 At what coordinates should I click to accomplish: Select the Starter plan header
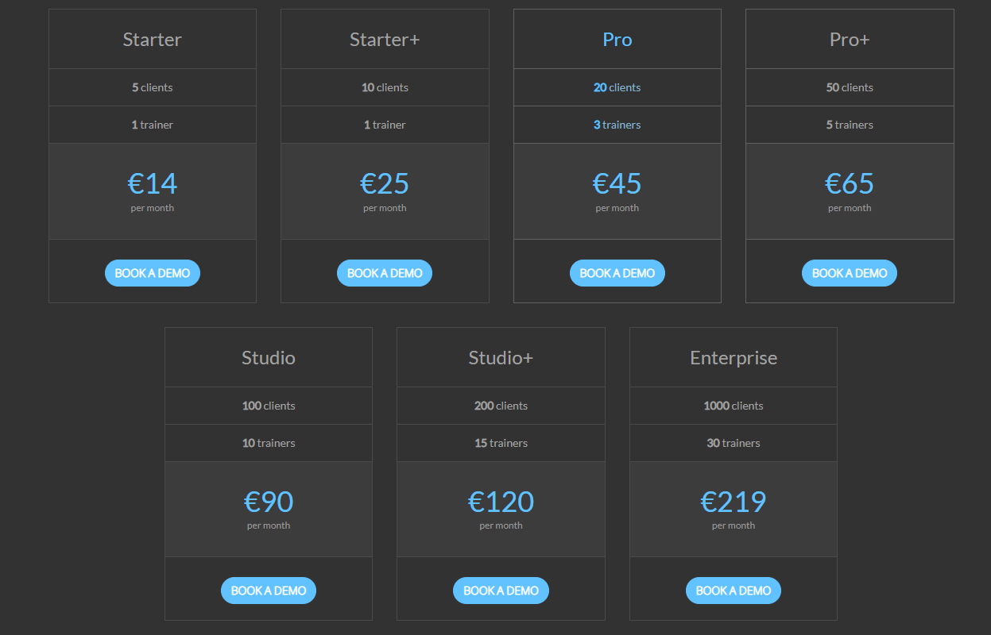click(152, 38)
